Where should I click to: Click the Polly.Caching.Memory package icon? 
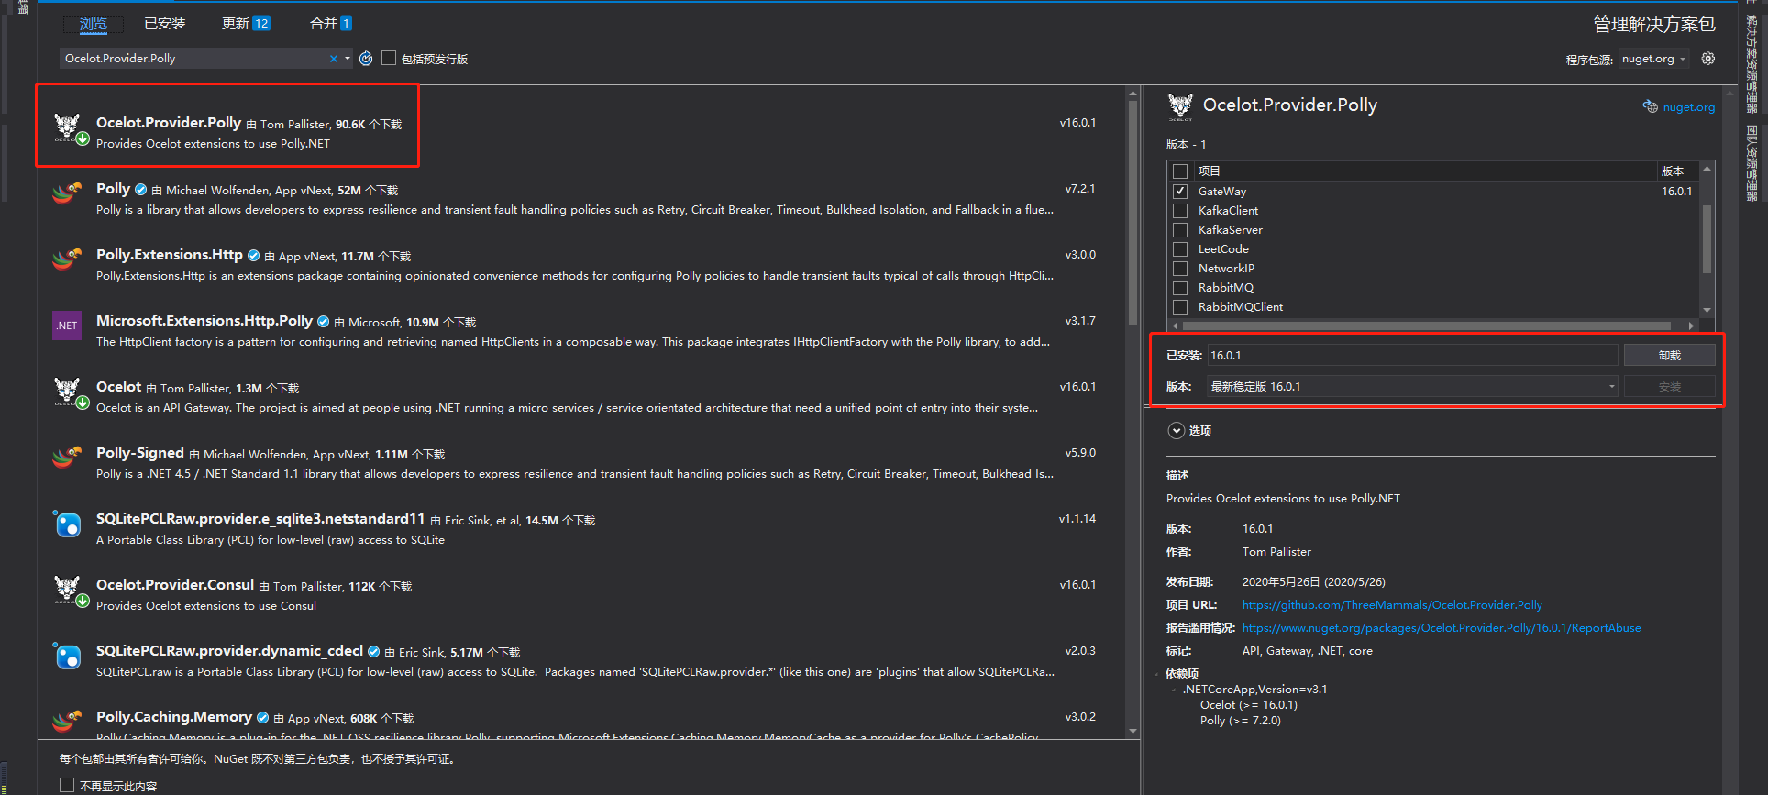pyautogui.click(x=67, y=722)
